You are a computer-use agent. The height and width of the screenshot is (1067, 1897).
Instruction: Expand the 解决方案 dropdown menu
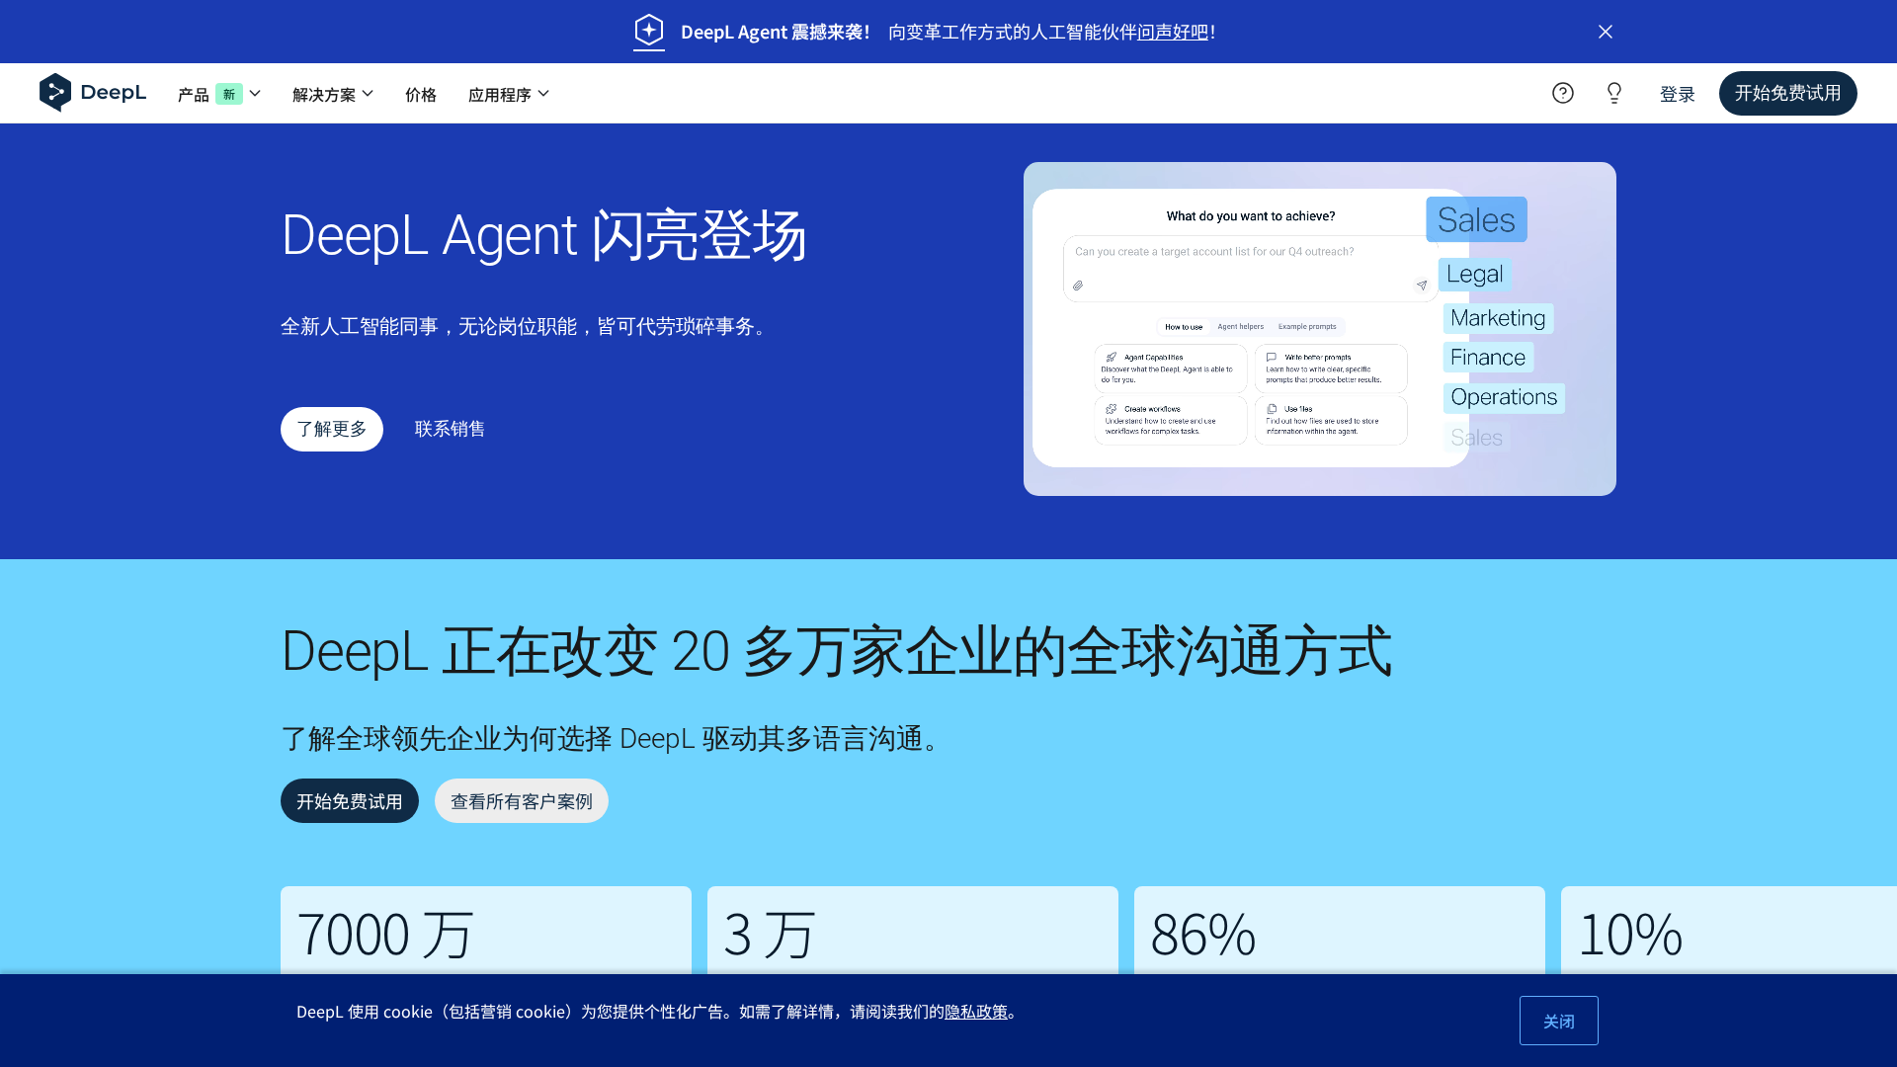pos(333,94)
